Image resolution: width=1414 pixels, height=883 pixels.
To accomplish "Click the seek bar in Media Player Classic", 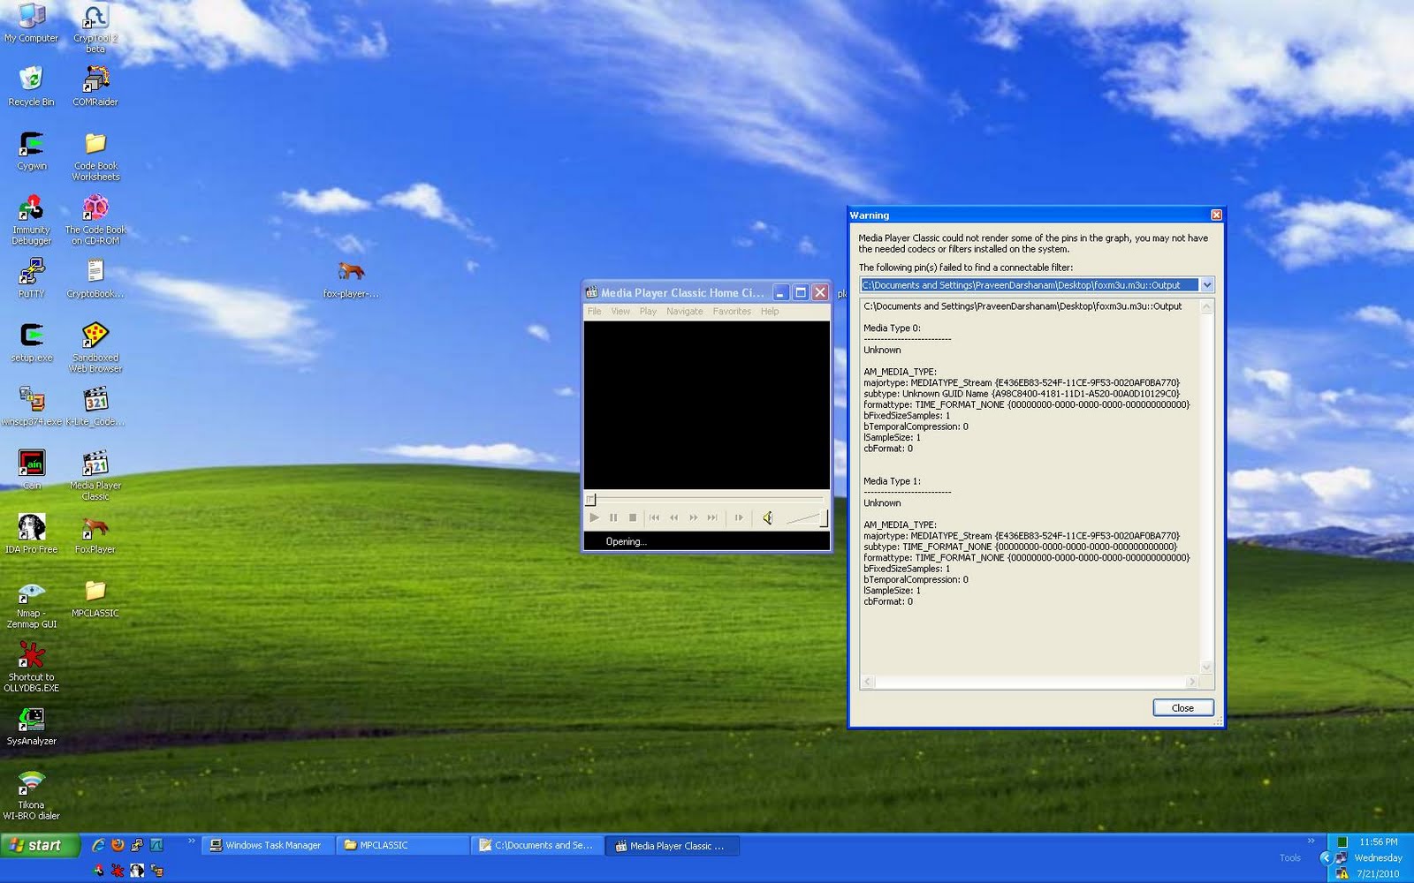I will (706, 500).
